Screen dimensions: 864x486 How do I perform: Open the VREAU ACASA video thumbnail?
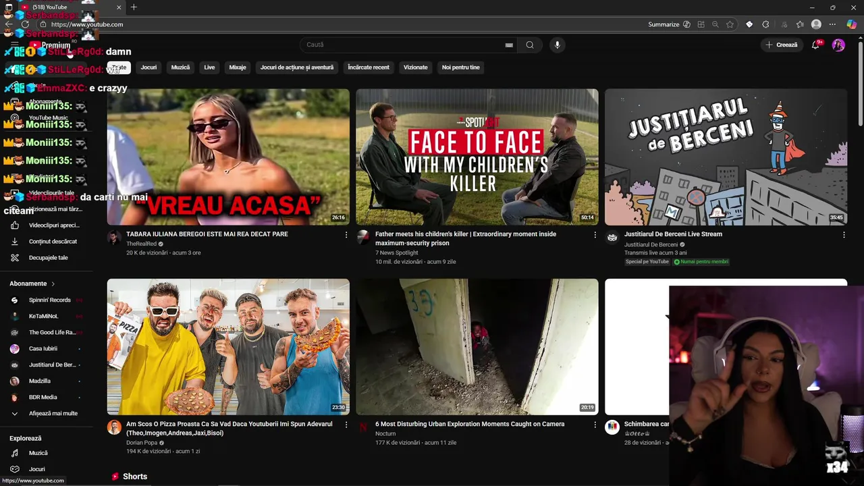pyautogui.click(x=228, y=157)
